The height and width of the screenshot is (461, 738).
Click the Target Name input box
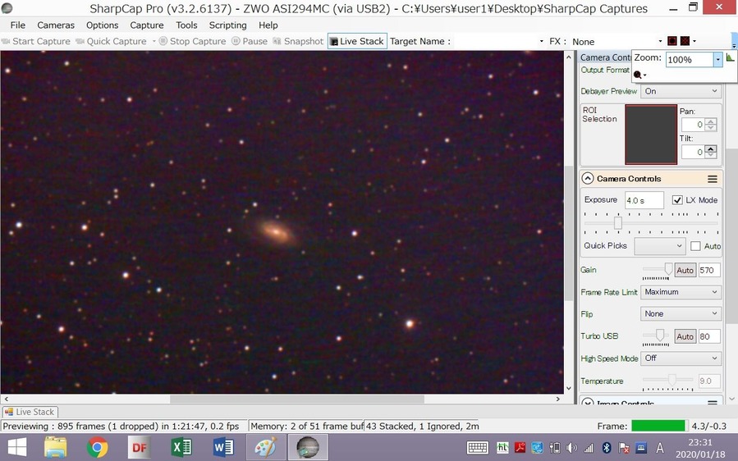[494, 41]
